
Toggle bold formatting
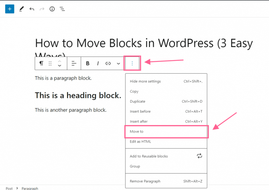point(88,63)
